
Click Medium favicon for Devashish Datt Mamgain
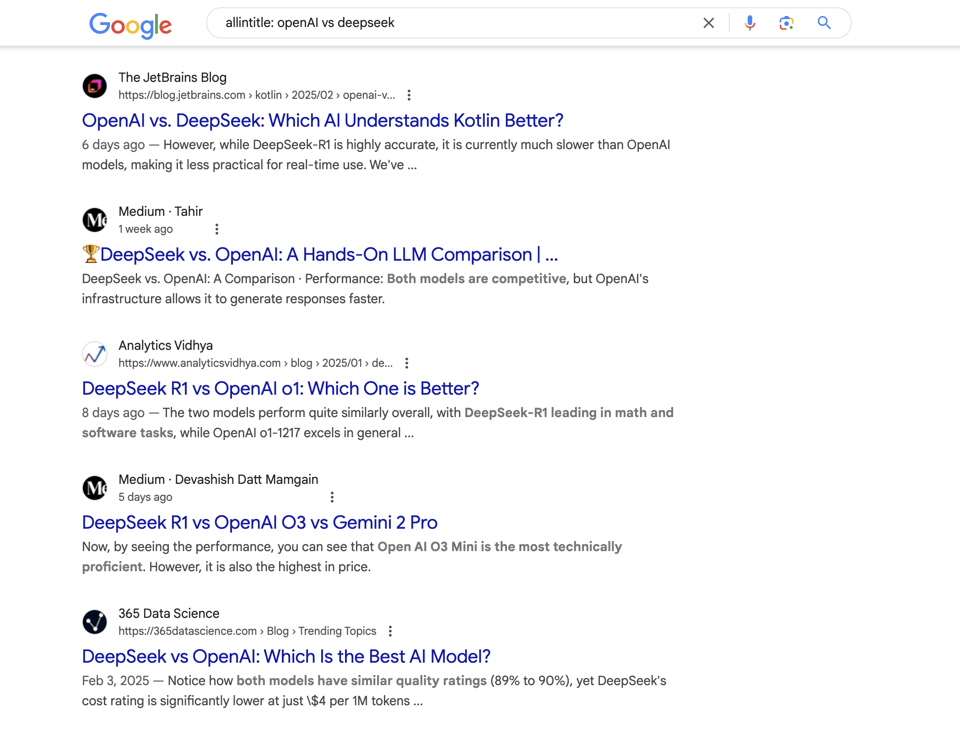pyautogui.click(x=95, y=488)
